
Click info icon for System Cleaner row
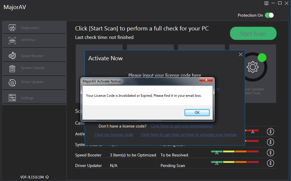pos(271,142)
